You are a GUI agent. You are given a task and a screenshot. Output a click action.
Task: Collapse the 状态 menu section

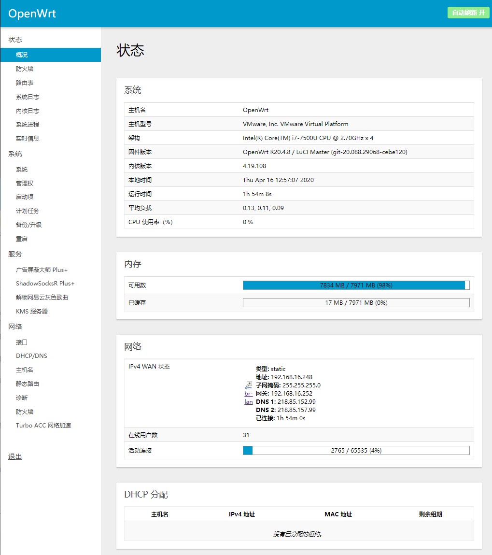click(15, 40)
